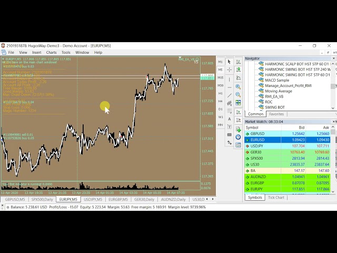Open the Tools menu

[x=66, y=53]
